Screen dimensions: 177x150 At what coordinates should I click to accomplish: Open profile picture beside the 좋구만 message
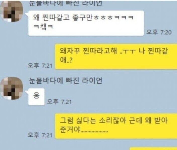point(11,11)
